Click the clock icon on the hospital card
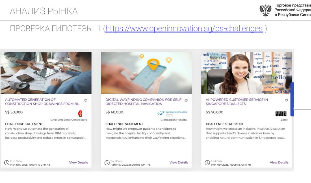Screen dimensions: 311x183 pos(107,163)
